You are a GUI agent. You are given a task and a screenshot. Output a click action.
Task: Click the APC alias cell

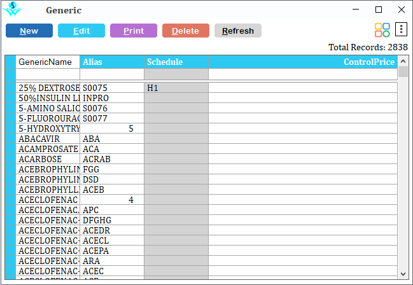tap(112, 210)
